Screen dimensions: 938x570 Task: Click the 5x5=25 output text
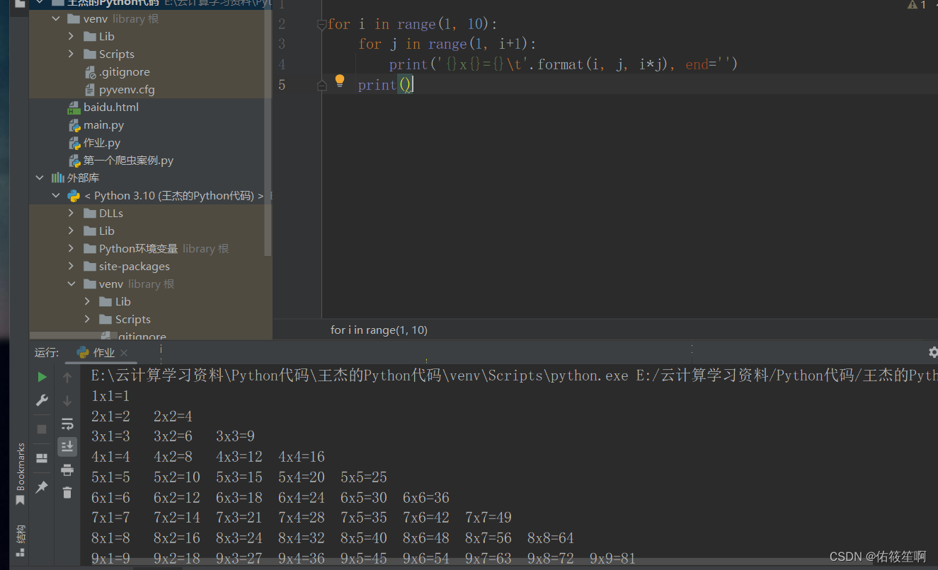(364, 477)
